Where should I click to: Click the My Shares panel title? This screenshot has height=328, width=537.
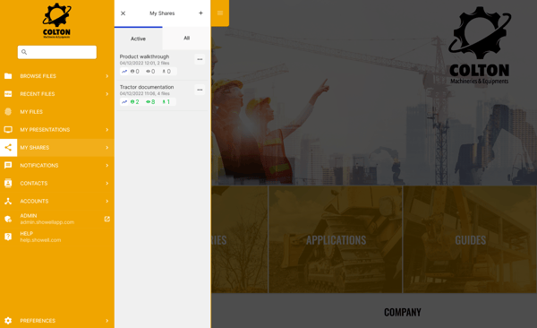162,13
